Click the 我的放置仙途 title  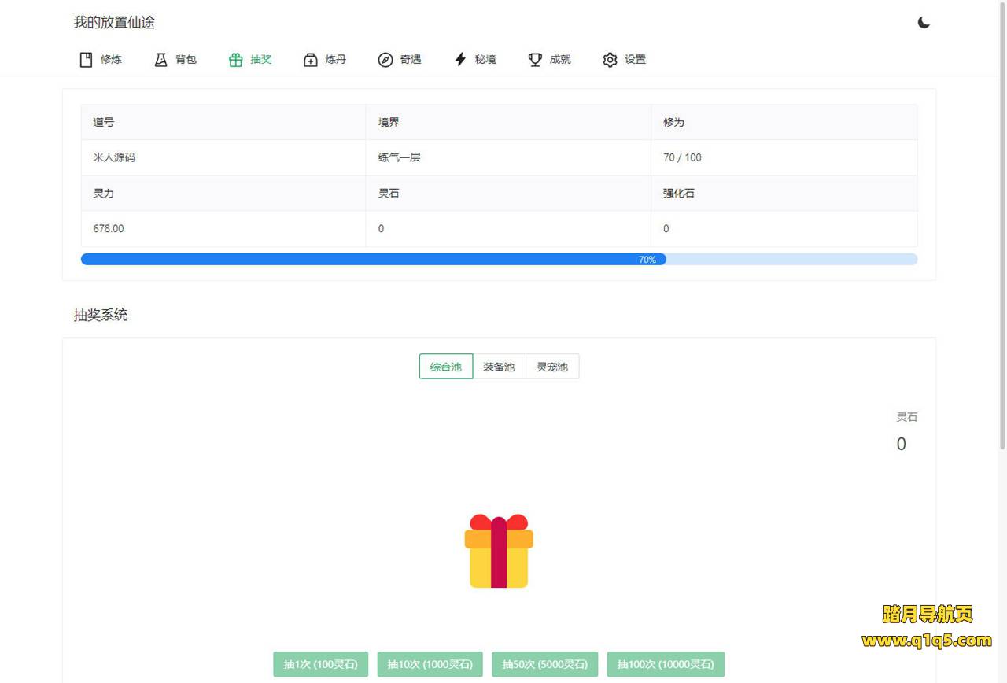pos(114,23)
